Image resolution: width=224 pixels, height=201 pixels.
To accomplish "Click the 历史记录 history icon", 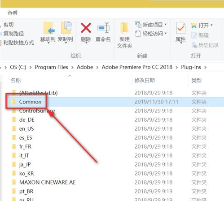I will coord(194,45).
